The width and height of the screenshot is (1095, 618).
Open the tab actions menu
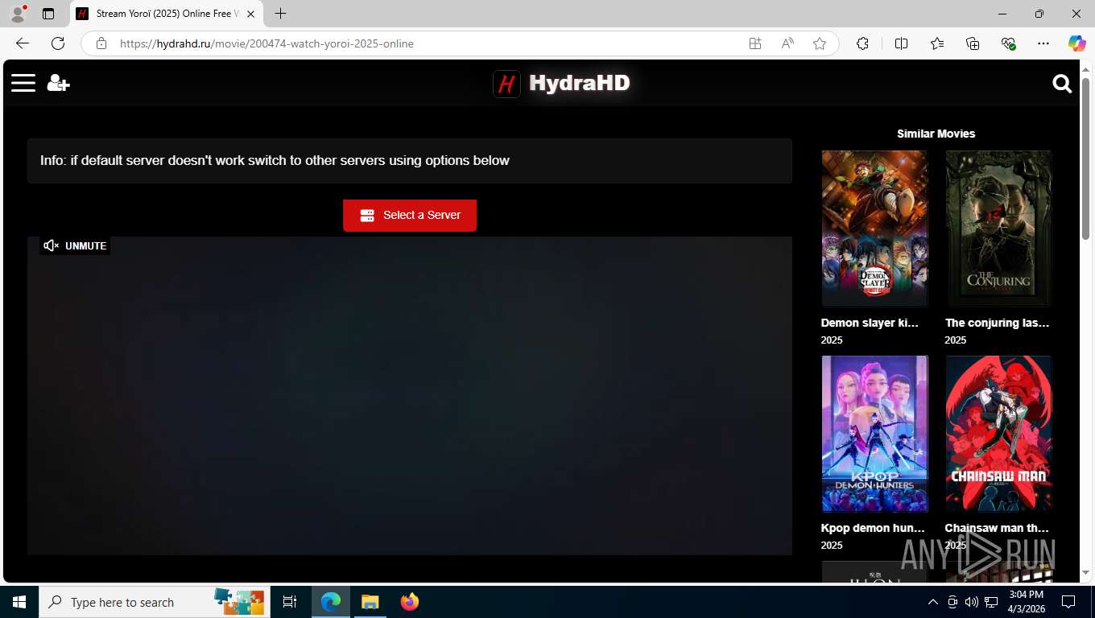tap(48, 14)
